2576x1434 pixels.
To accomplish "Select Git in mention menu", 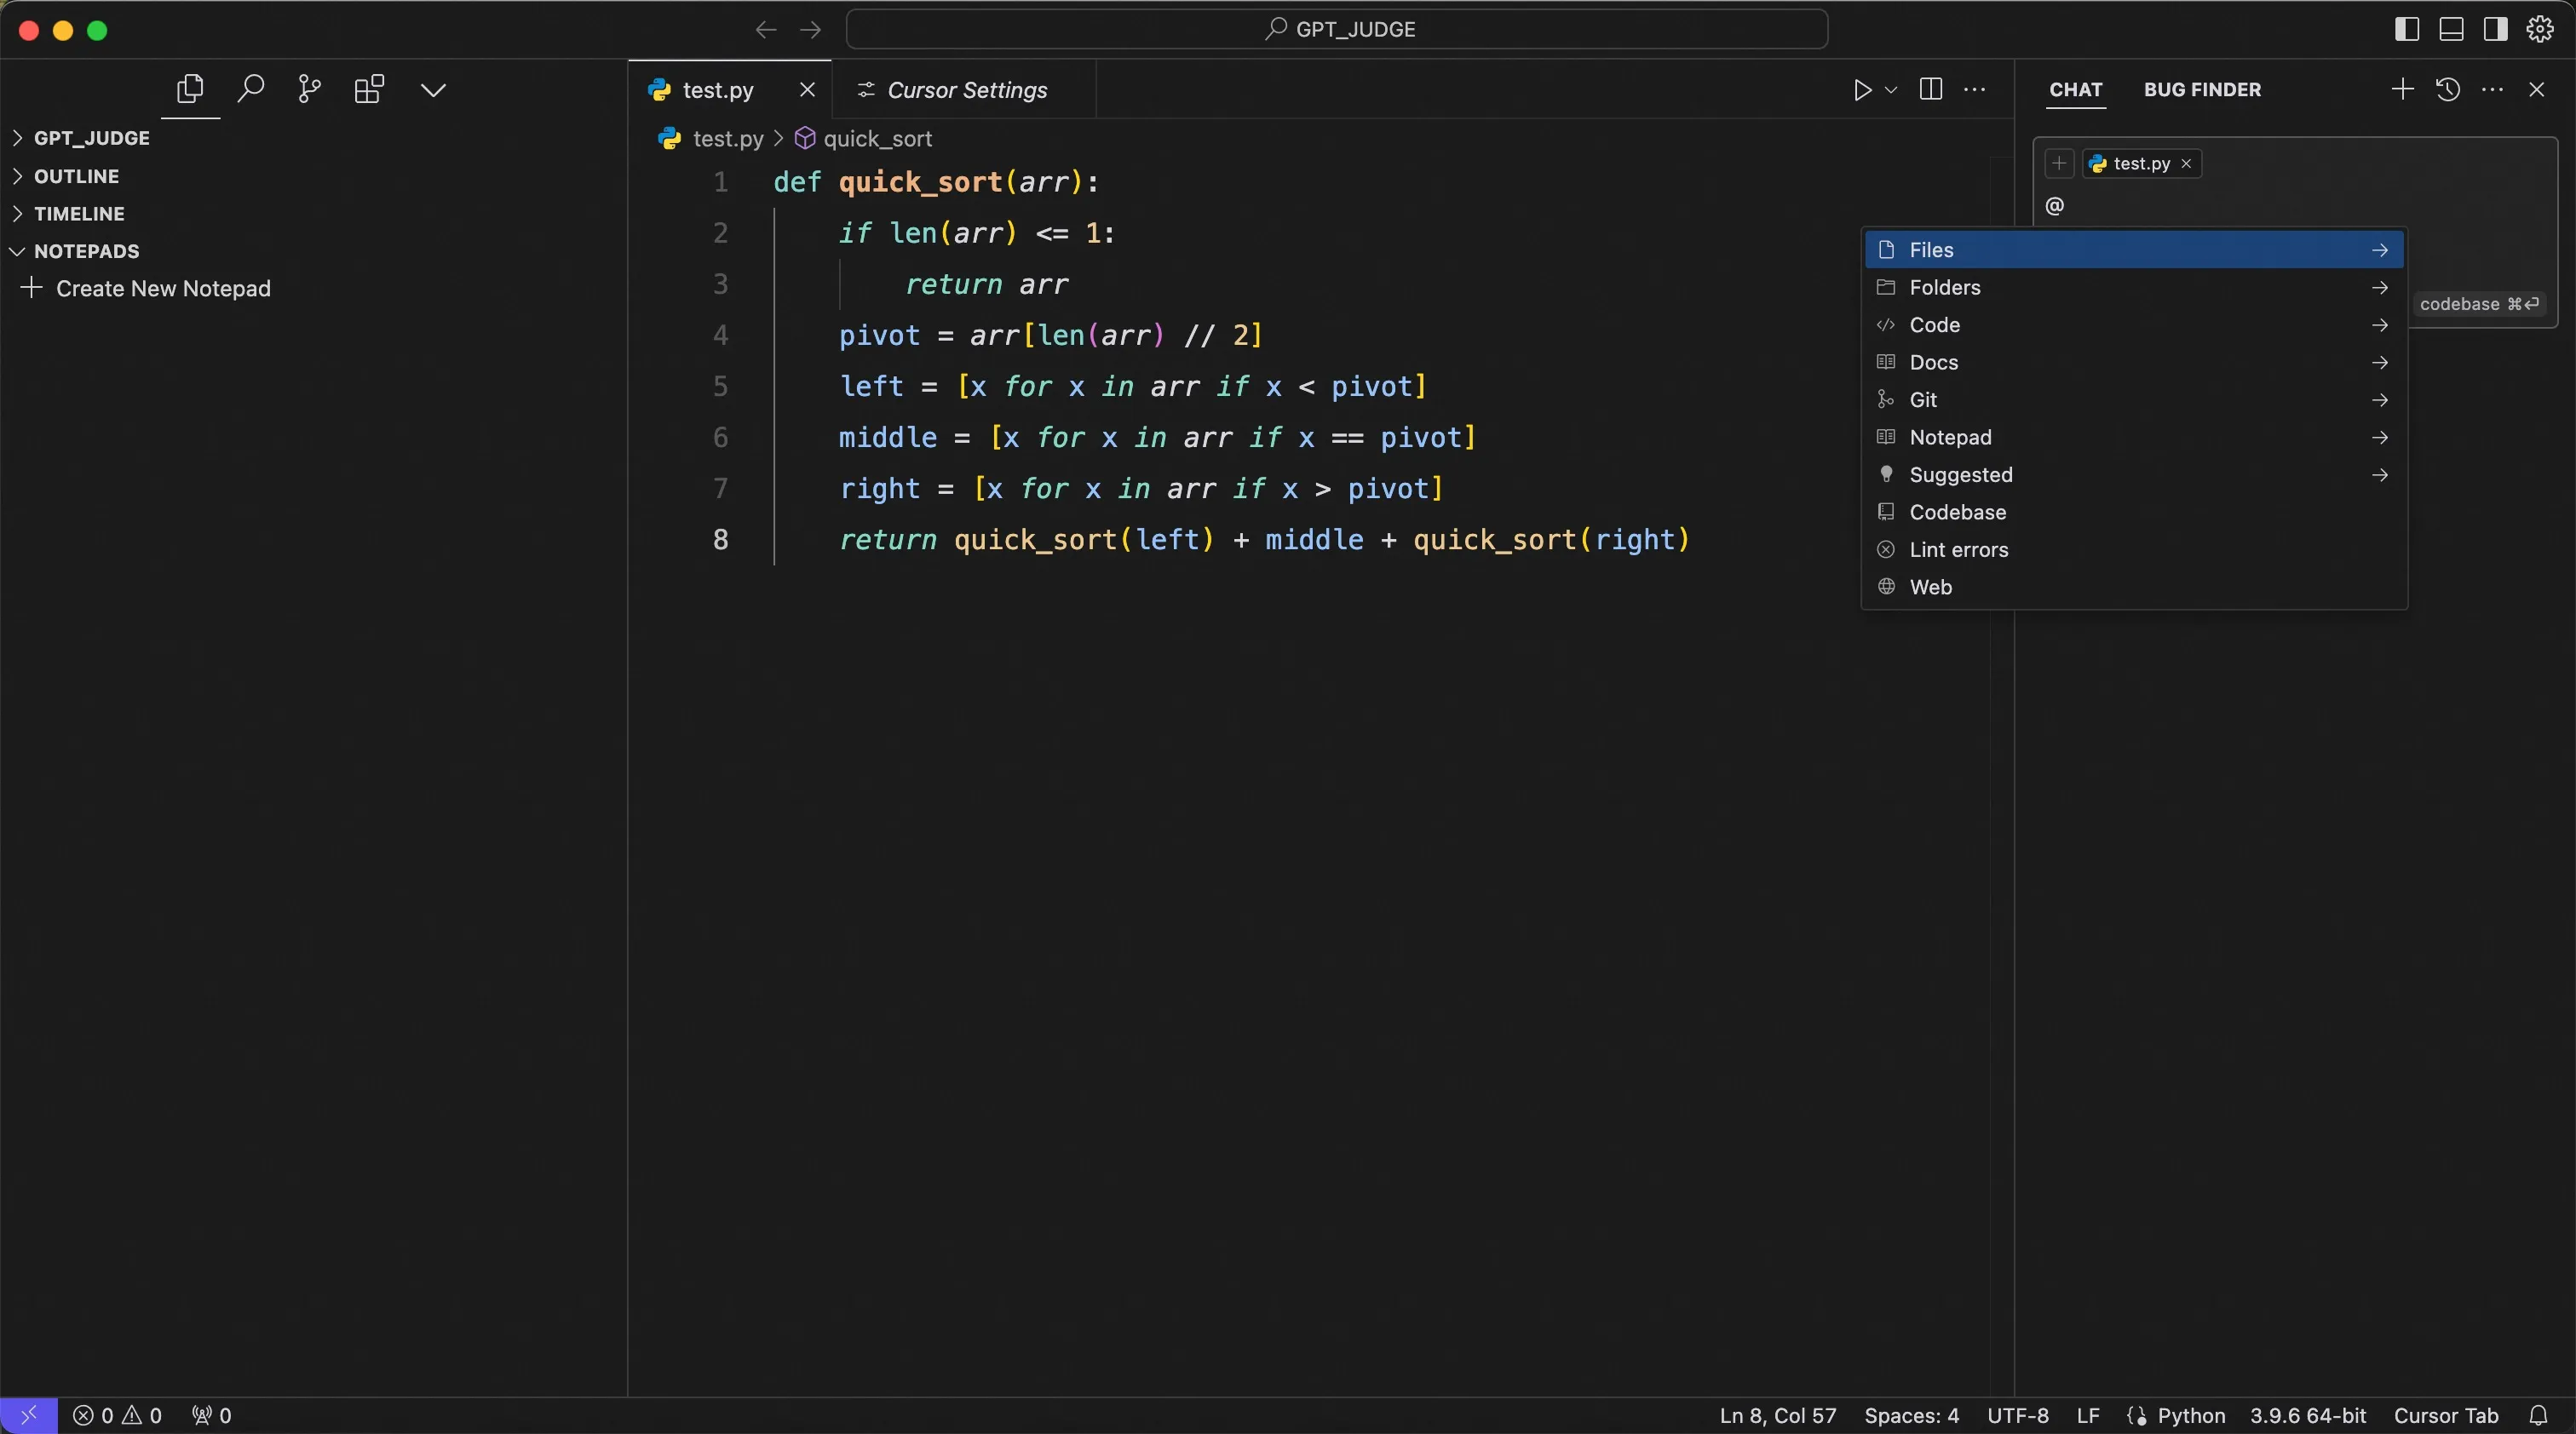I will (x=2133, y=399).
